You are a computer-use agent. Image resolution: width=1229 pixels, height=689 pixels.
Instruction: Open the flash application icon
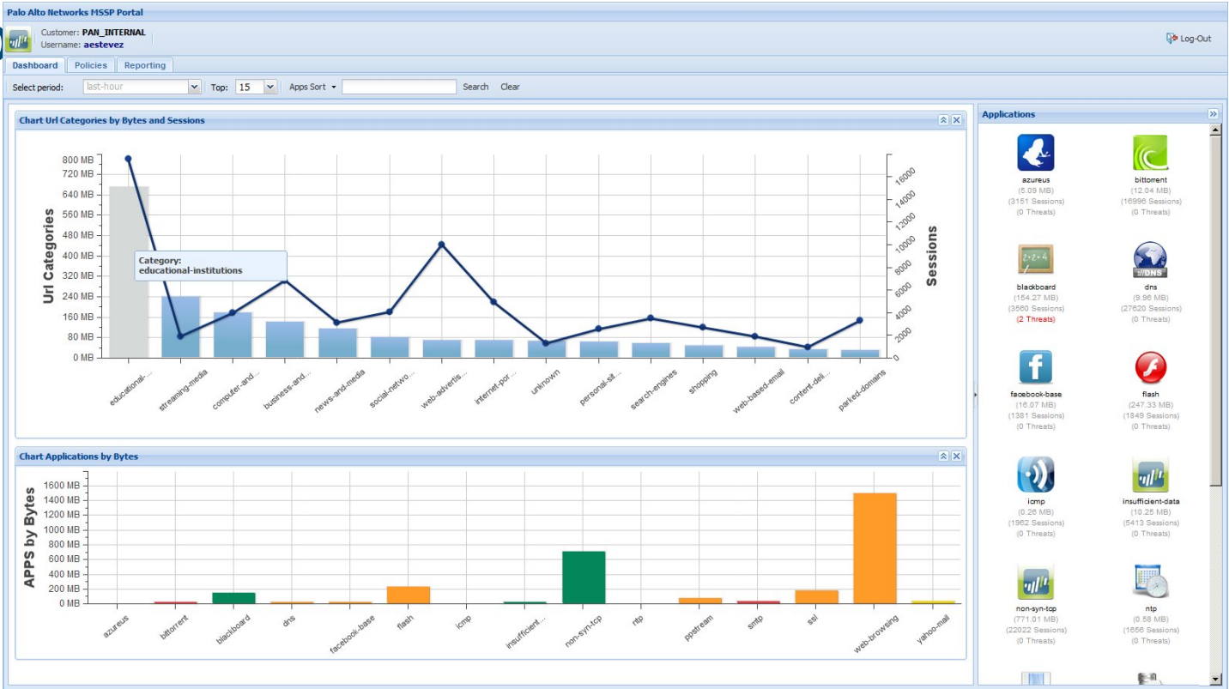pos(1150,367)
